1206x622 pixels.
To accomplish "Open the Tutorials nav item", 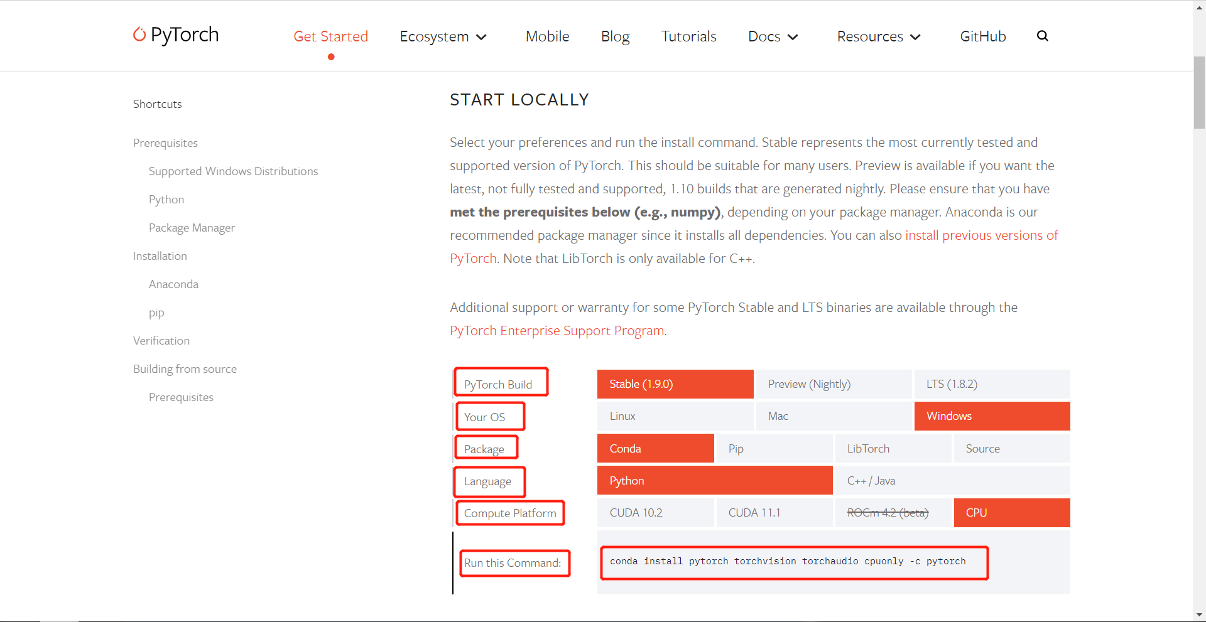I will coord(689,36).
